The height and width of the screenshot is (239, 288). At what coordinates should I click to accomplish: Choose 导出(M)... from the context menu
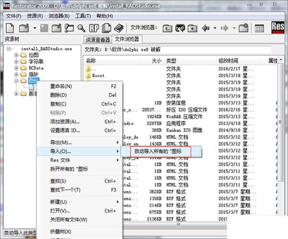tap(61, 143)
